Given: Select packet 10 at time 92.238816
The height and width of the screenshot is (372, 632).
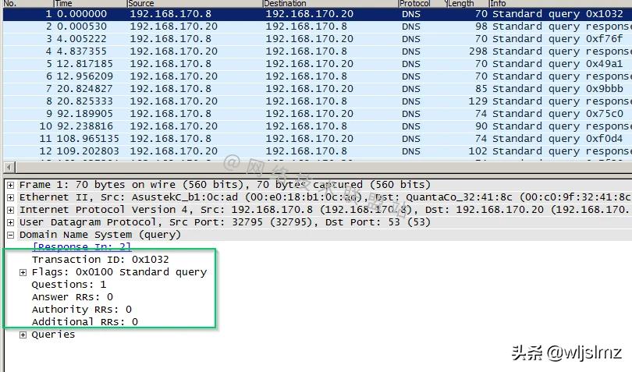Looking at the screenshot, I should point(318,126).
